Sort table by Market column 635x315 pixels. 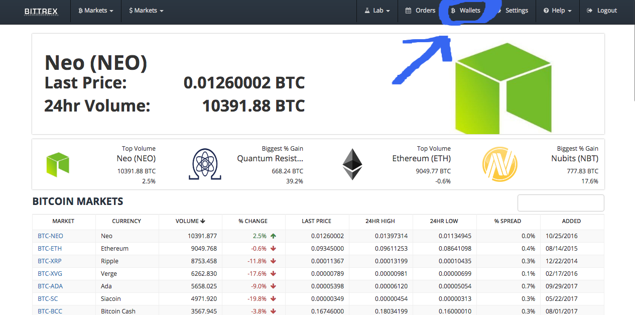[63, 221]
